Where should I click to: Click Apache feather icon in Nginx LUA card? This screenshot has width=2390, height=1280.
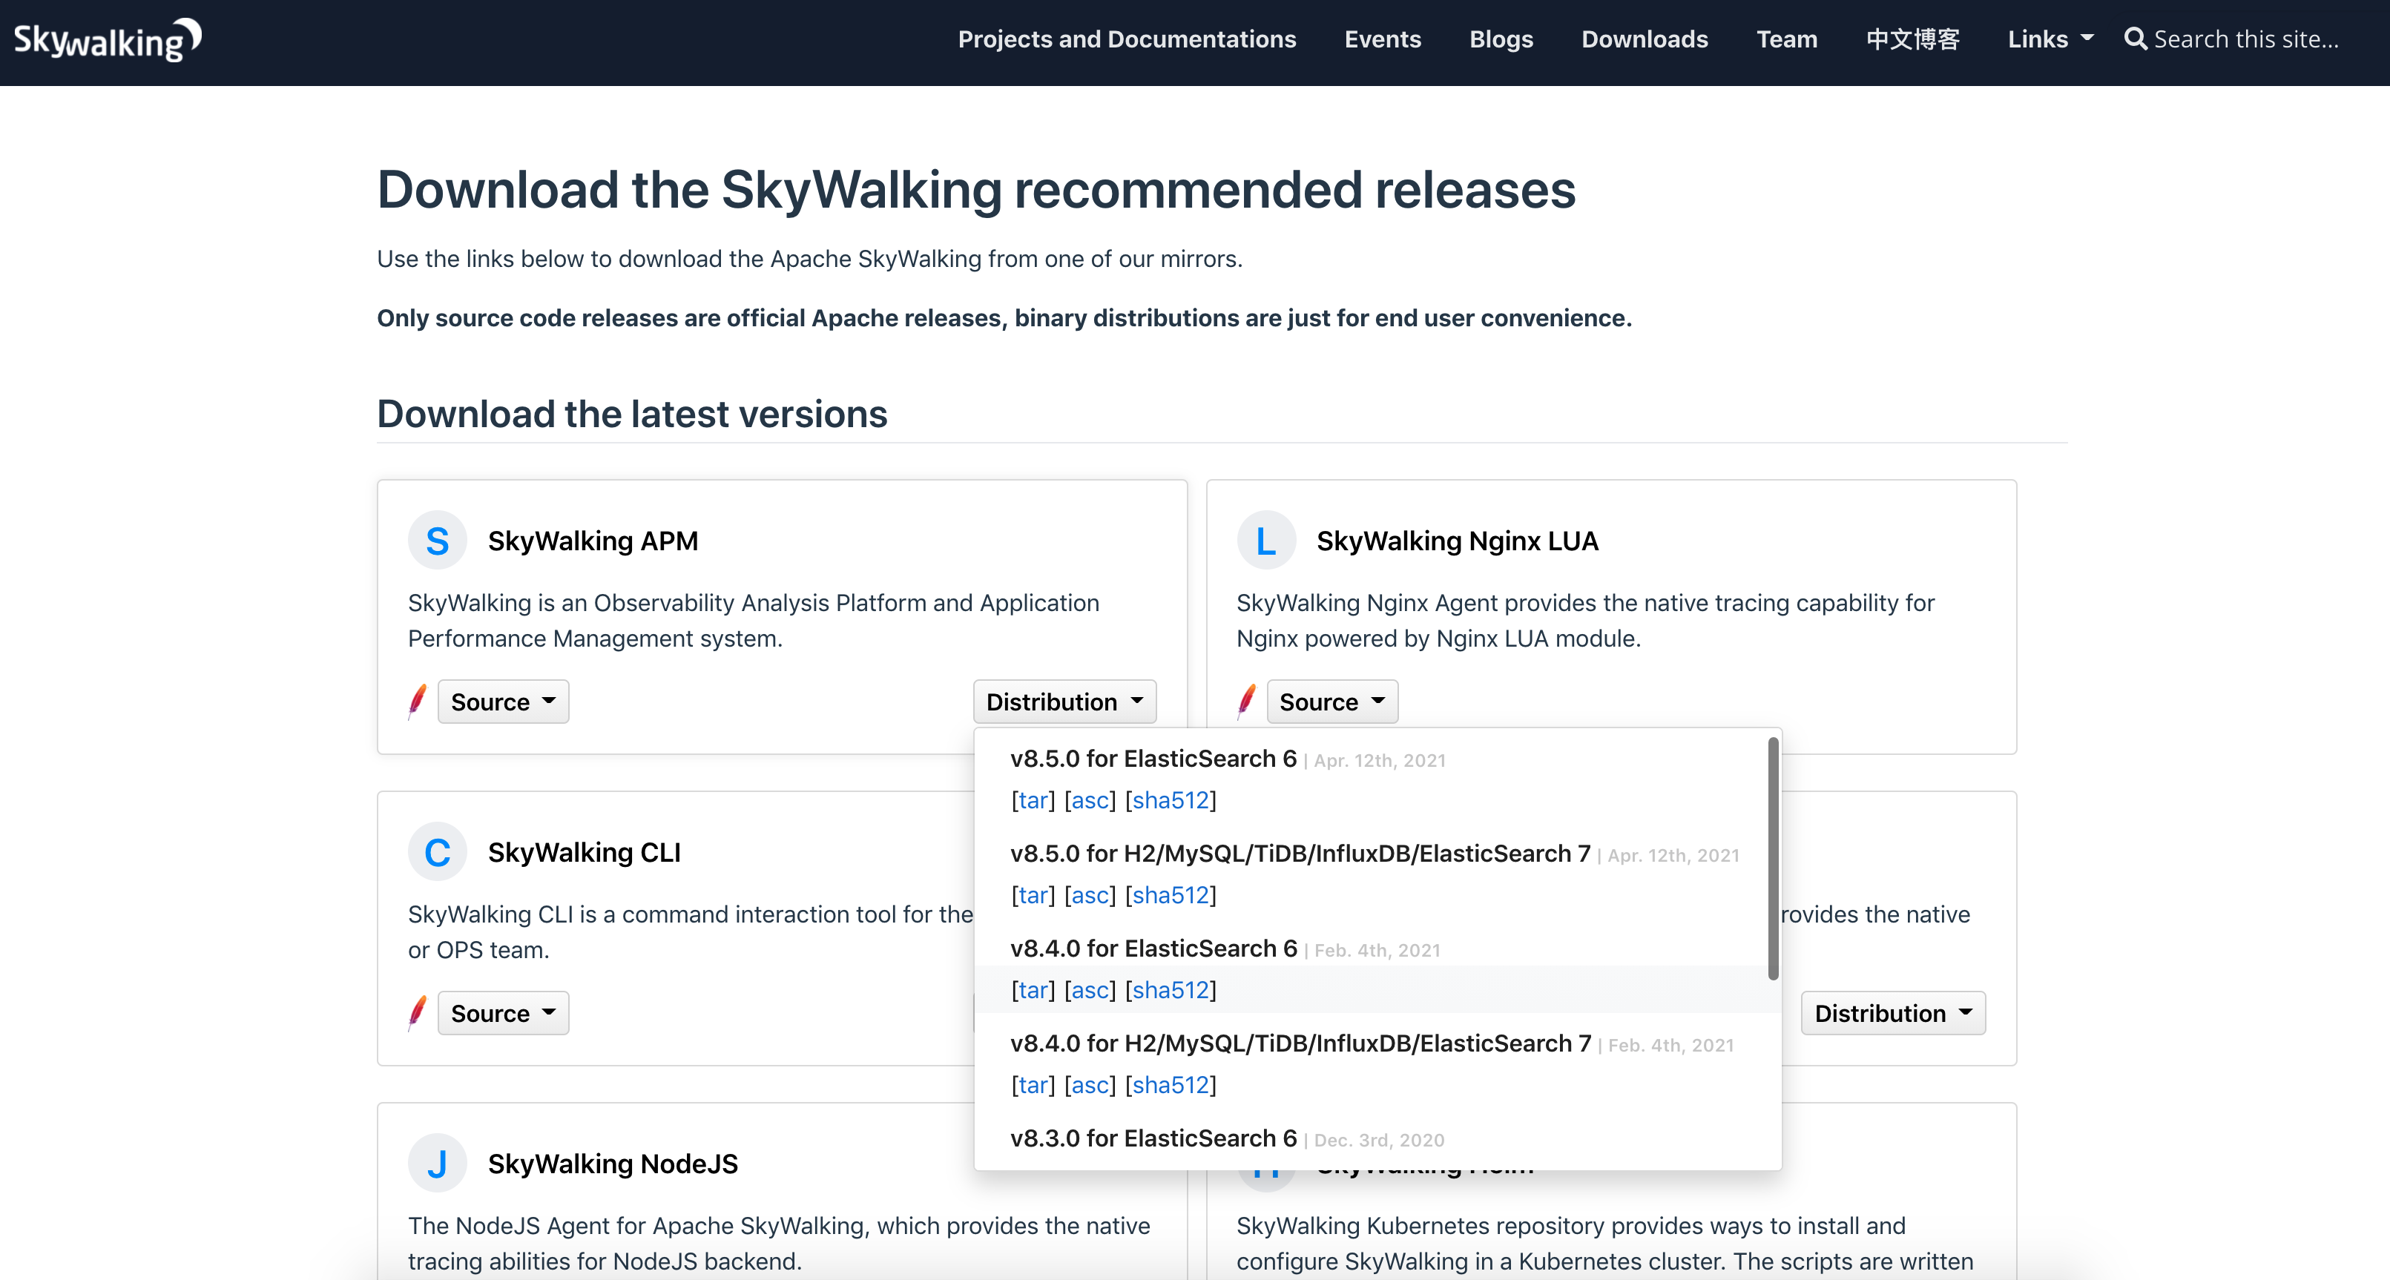click(1246, 702)
